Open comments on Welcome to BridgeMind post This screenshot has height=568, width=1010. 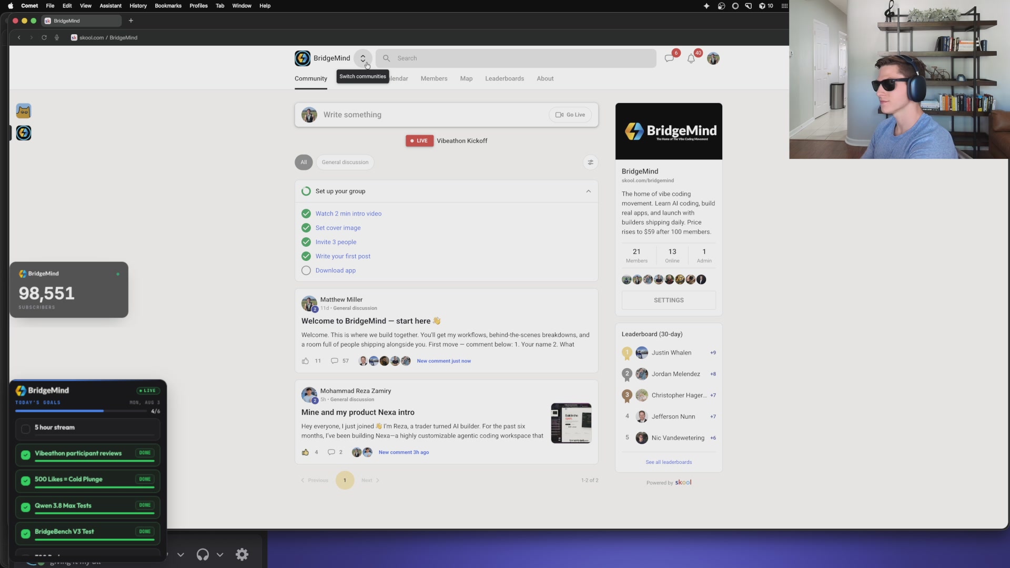(335, 361)
